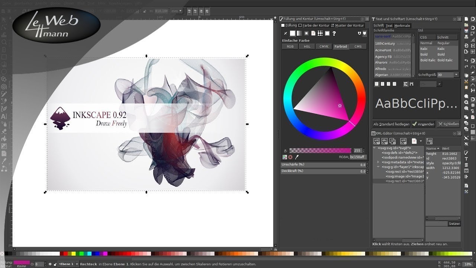This screenshot has width=476, height=268.
Task: Click the scissors cut icon in right toolbar
Action: pyautogui.click(x=466, y=81)
